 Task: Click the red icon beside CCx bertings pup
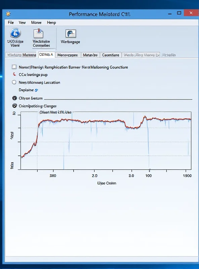click(14, 74)
